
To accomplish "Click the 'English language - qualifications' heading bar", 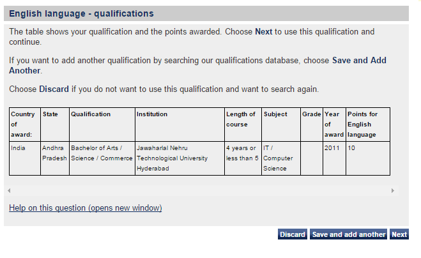I will tap(206, 13).
